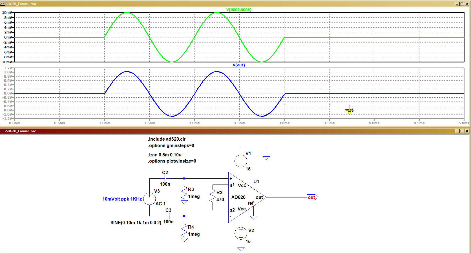471x254 pixels.
Task: Click the 15 value of V2
Action: click(x=248, y=241)
